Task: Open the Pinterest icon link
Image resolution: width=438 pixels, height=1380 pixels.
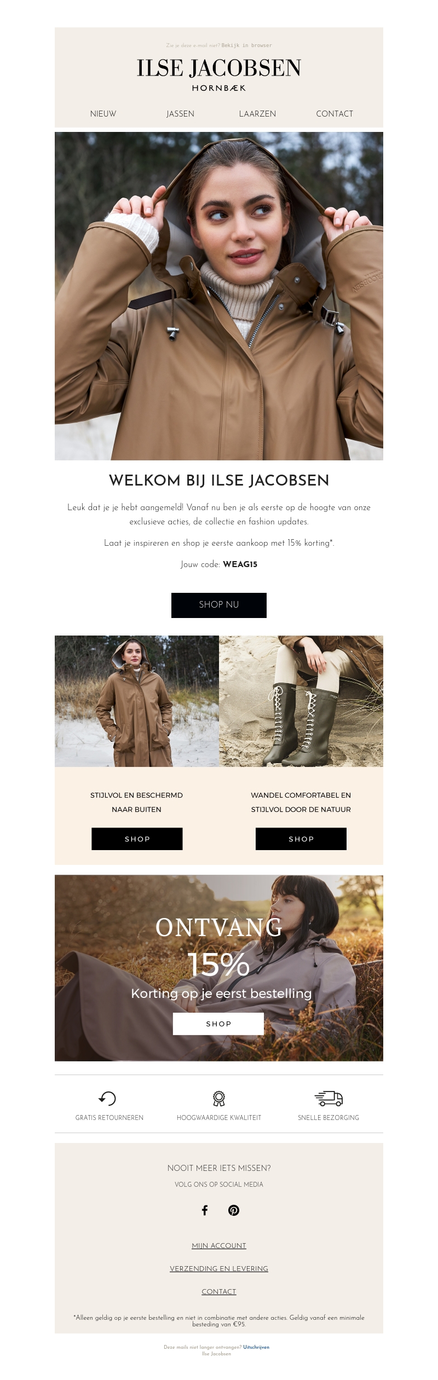Action: pos(234,1210)
